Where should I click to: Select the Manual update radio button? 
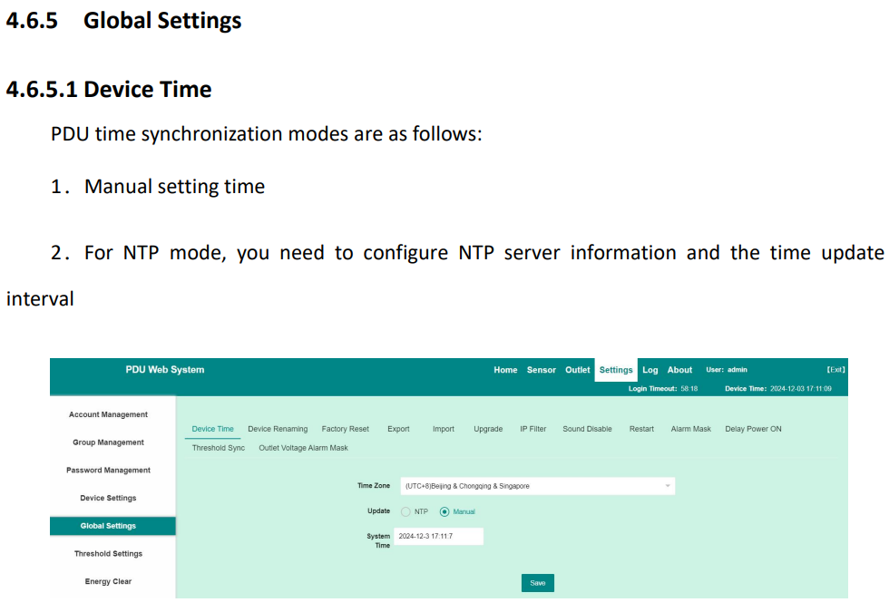(x=444, y=511)
